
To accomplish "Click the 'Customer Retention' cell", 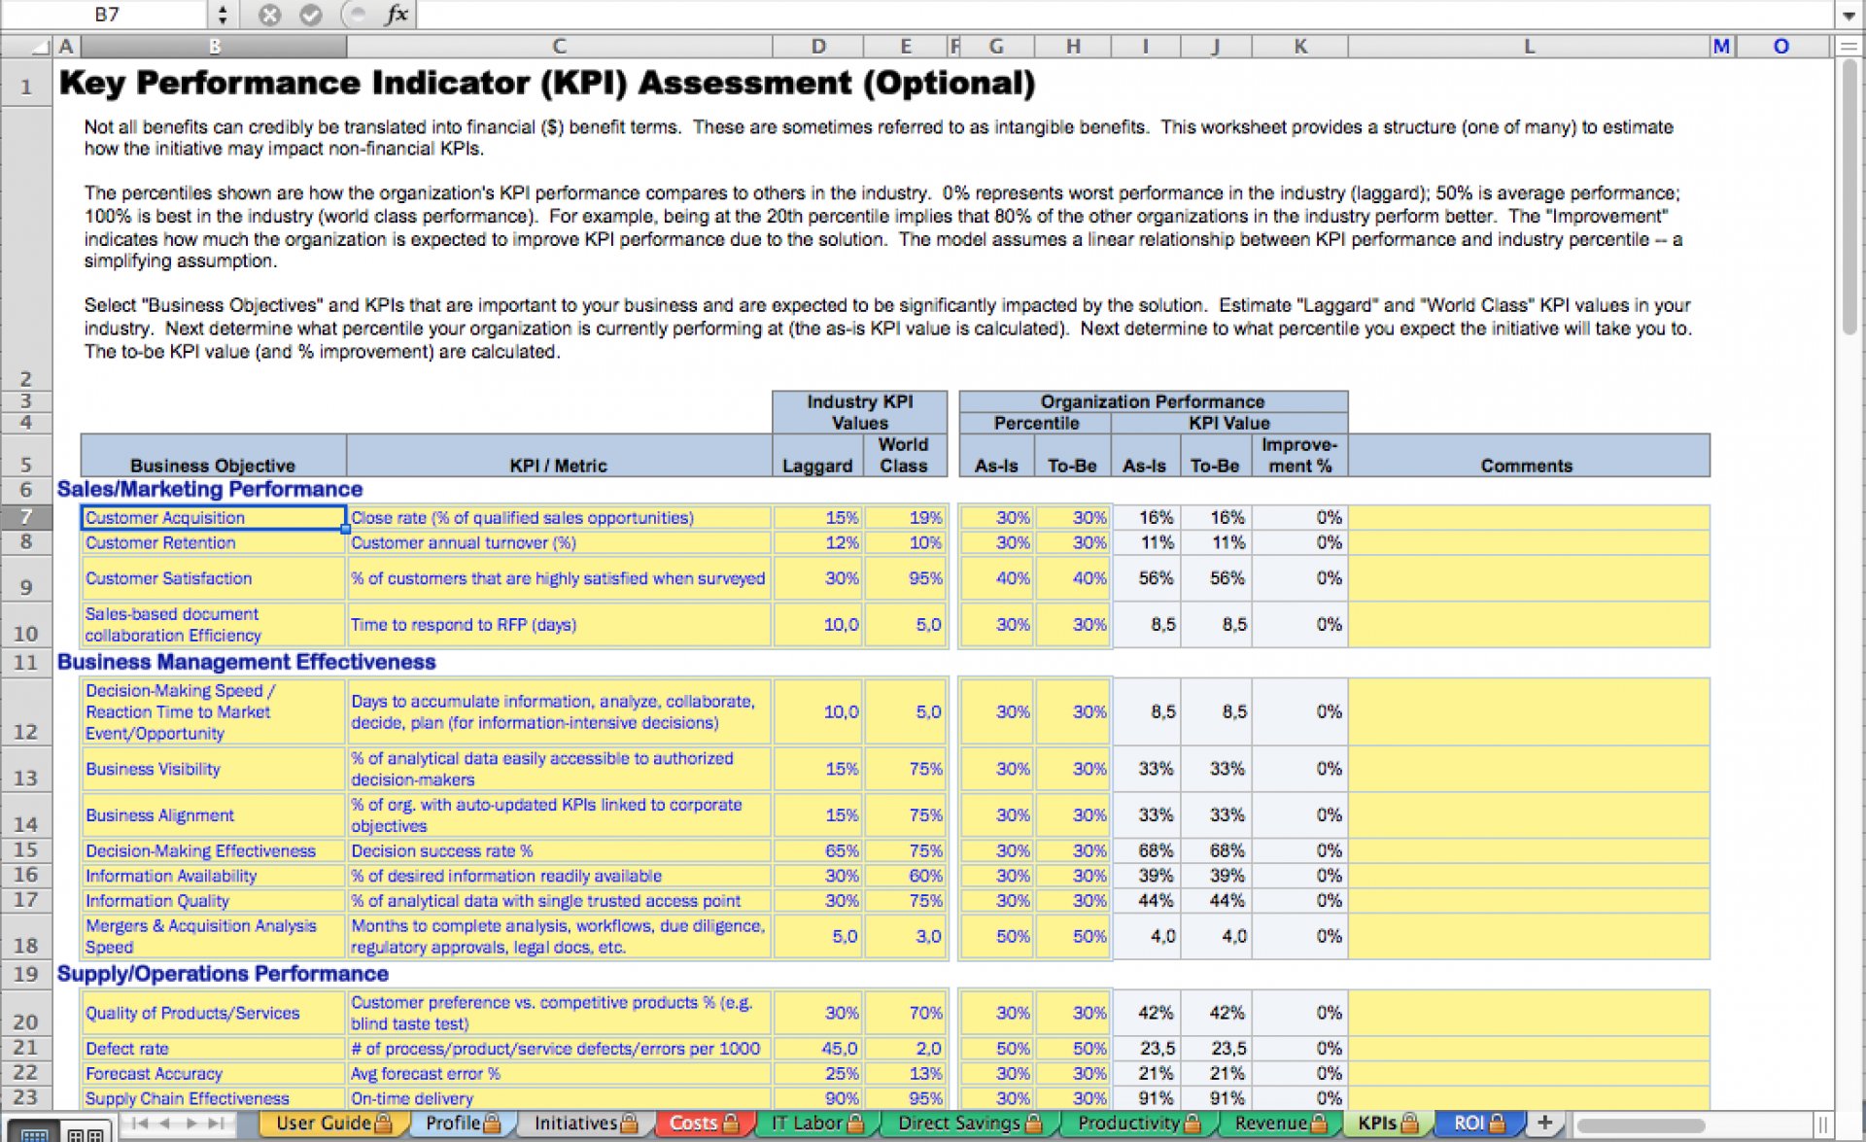I will coord(213,542).
